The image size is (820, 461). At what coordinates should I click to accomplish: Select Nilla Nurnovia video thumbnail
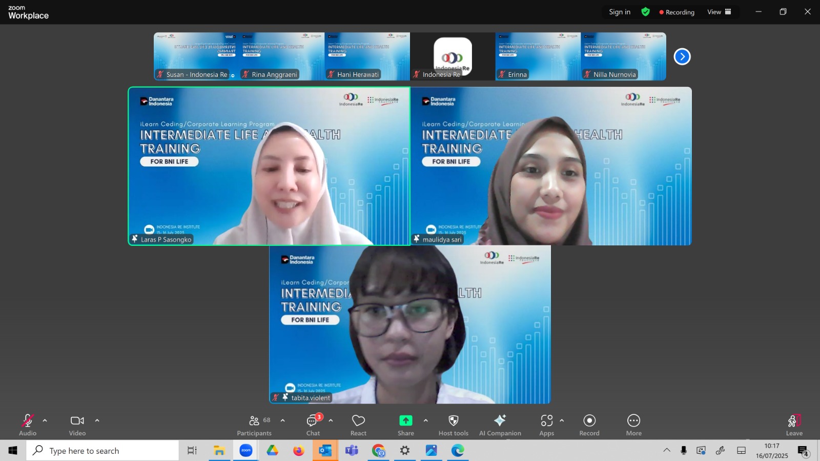[624, 56]
